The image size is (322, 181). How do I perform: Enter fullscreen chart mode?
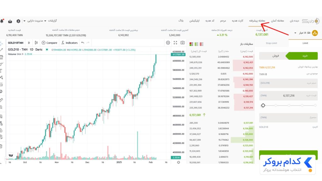coord(175,43)
